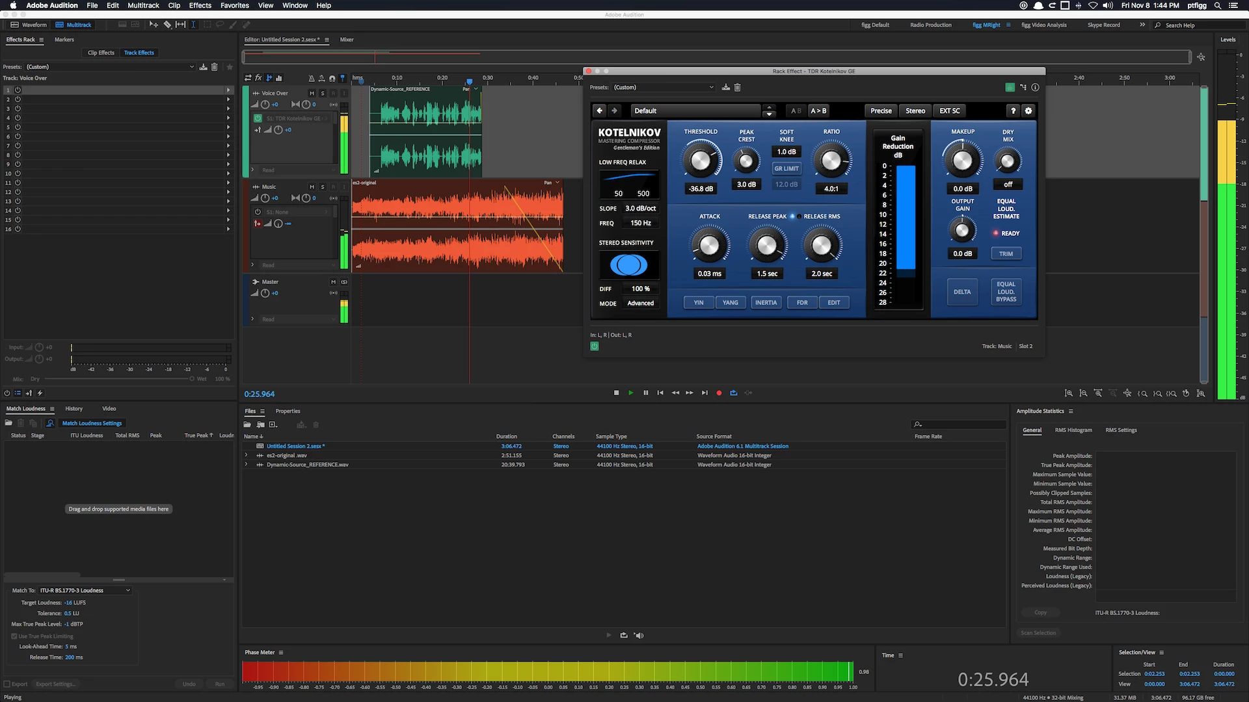Open Match To loudness standard dropdown
The width and height of the screenshot is (1249, 702).
(x=85, y=590)
